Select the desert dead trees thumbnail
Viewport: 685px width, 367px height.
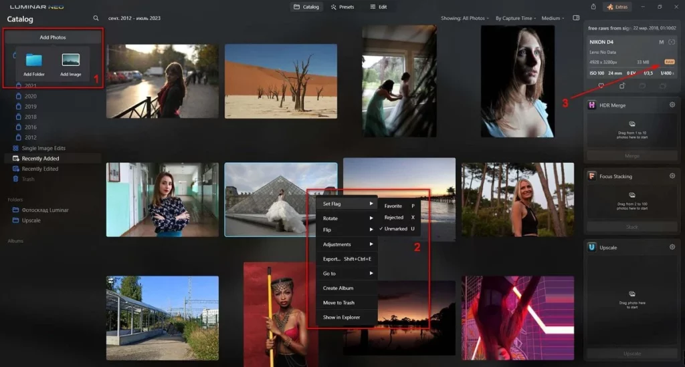tap(281, 81)
